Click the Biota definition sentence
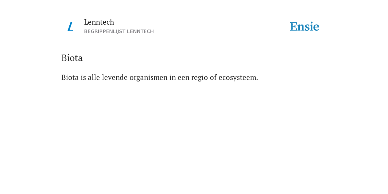This screenshot has height=194, width=388. (x=160, y=77)
